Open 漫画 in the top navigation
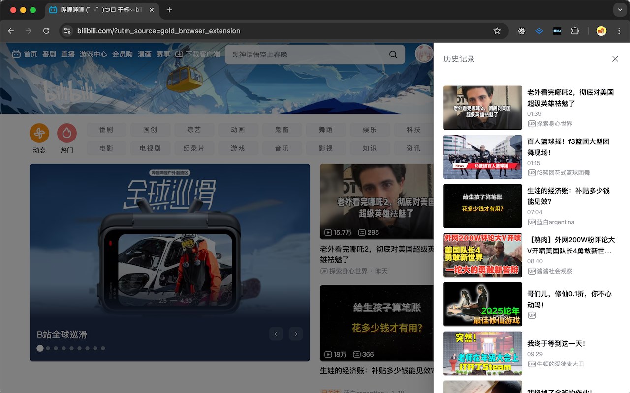Screen dimensions: 630x393 (x=145, y=54)
